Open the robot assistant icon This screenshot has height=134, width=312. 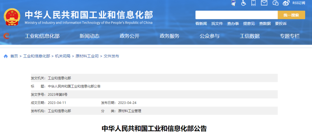point(234,3)
